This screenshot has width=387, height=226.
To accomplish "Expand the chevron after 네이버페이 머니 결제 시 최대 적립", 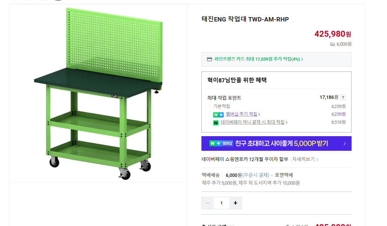I will click(287, 122).
